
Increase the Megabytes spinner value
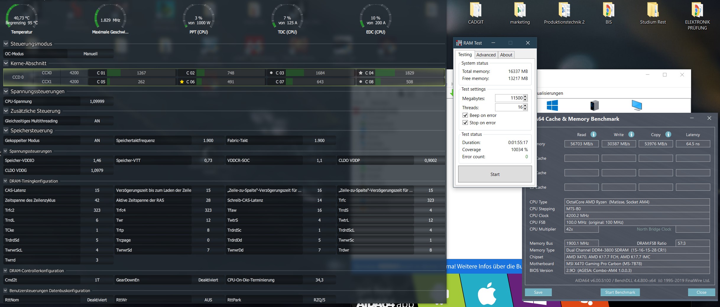click(525, 96)
